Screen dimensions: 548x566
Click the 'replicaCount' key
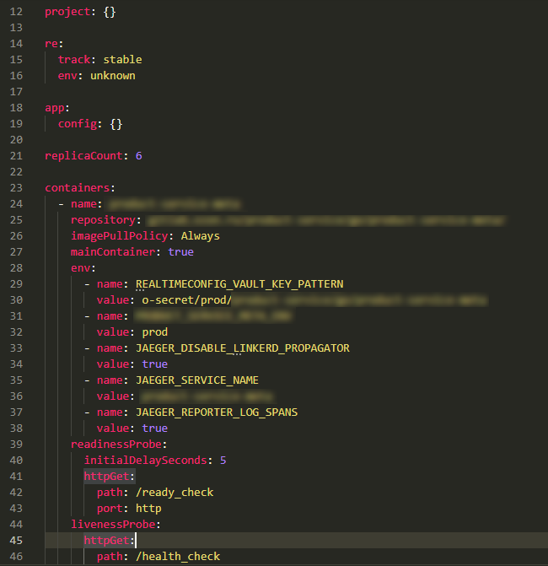[x=83, y=156]
